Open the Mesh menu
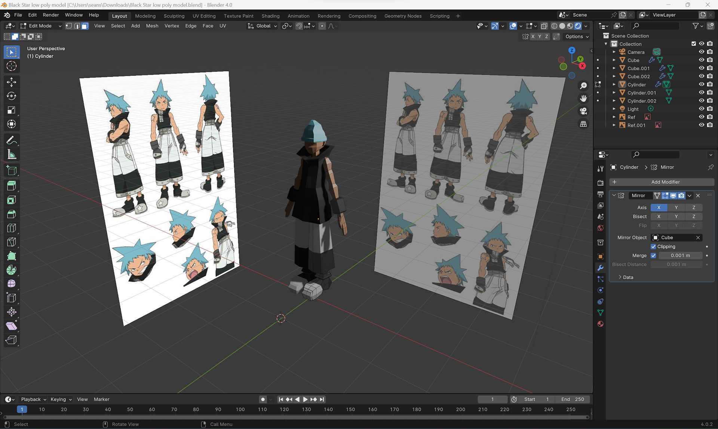Viewport: 718px width, 429px height. click(152, 26)
